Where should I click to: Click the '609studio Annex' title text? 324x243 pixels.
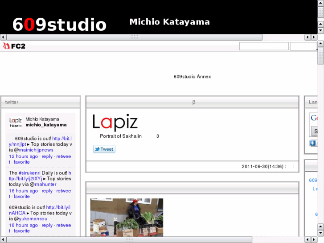(193, 77)
